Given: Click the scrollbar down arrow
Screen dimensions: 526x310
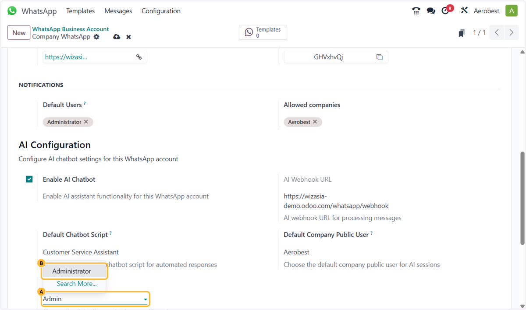Looking at the screenshot, I should pyautogui.click(x=522, y=306).
